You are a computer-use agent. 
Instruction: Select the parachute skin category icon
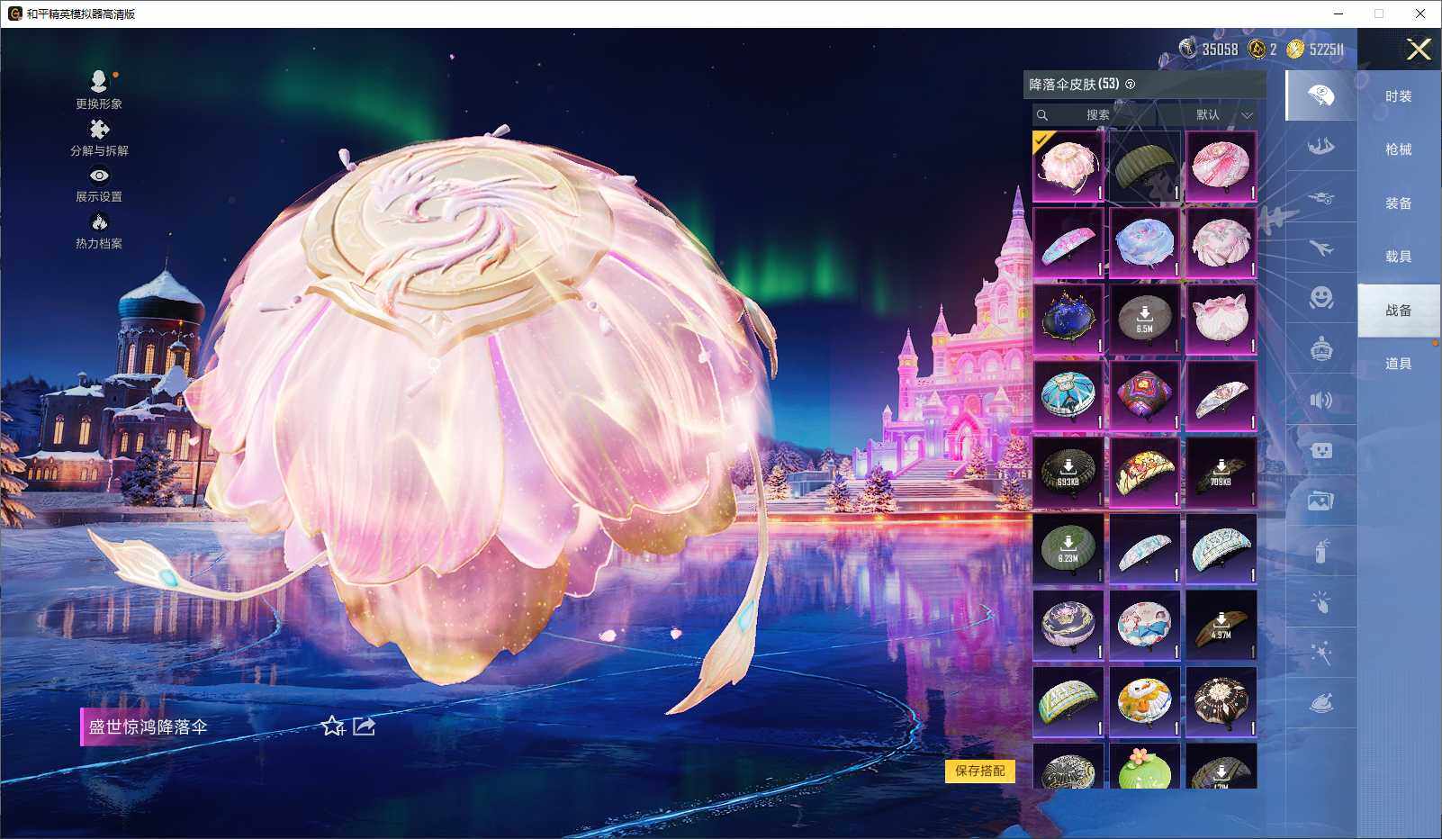1320,95
